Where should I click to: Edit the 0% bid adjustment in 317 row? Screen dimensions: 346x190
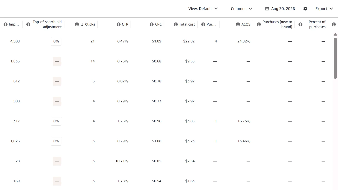[x=56, y=121]
